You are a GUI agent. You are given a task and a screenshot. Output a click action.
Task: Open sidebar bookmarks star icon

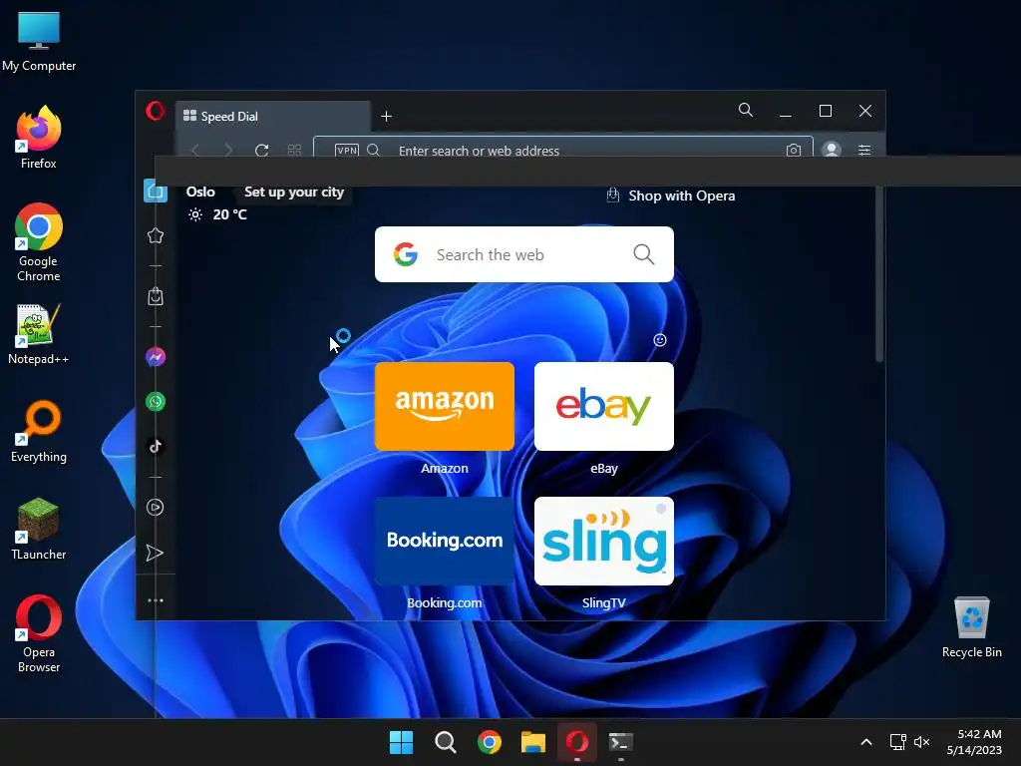[155, 235]
